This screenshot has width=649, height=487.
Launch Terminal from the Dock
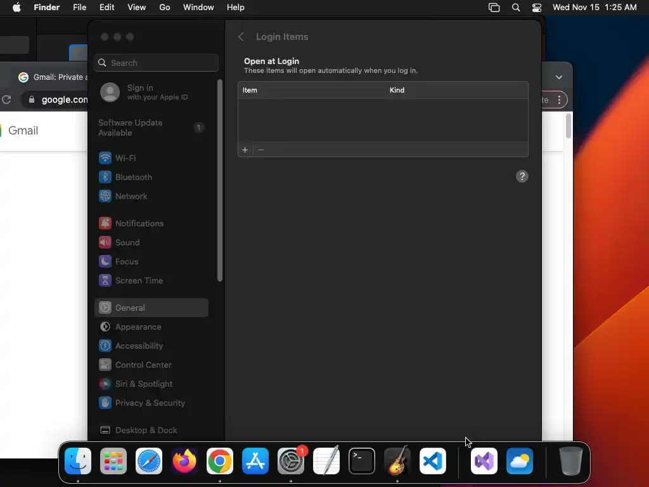pos(362,461)
